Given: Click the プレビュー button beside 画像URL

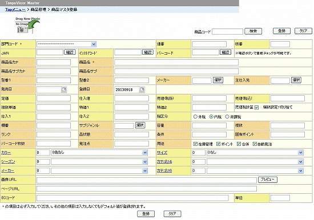Looking at the screenshot, I should click(268, 180).
